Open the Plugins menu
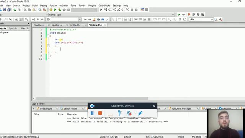 point(92,5)
